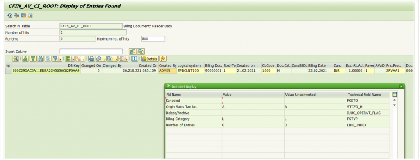Click the Pric.Proc. column header

coord(395,65)
